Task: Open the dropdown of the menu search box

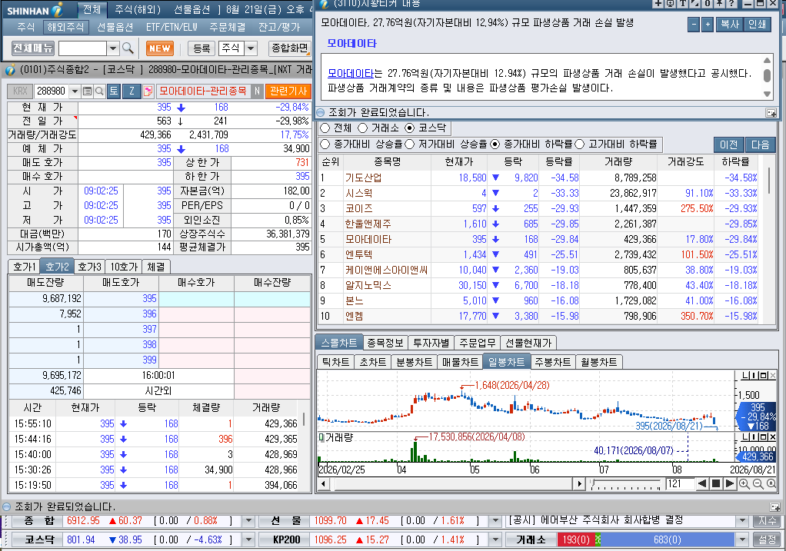Action: pyautogui.click(x=113, y=48)
